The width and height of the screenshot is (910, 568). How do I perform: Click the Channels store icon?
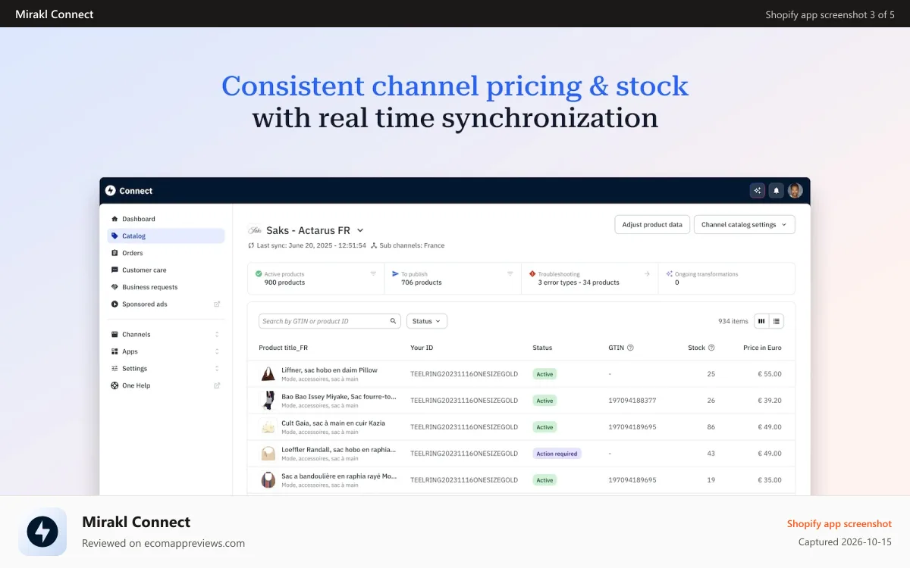click(x=115, y=335)
